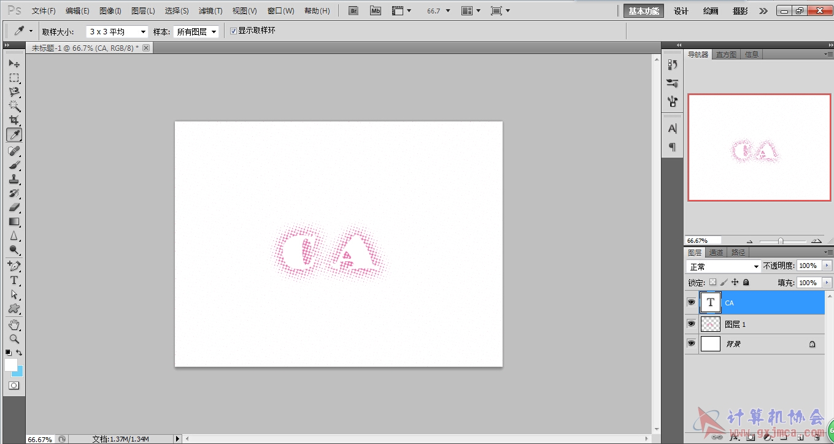
Task: Switch to 绘画 workspace
Action: 711,11
